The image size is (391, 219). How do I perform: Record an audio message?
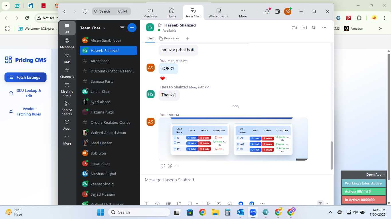pyautogui.click(x=208, y=204)
